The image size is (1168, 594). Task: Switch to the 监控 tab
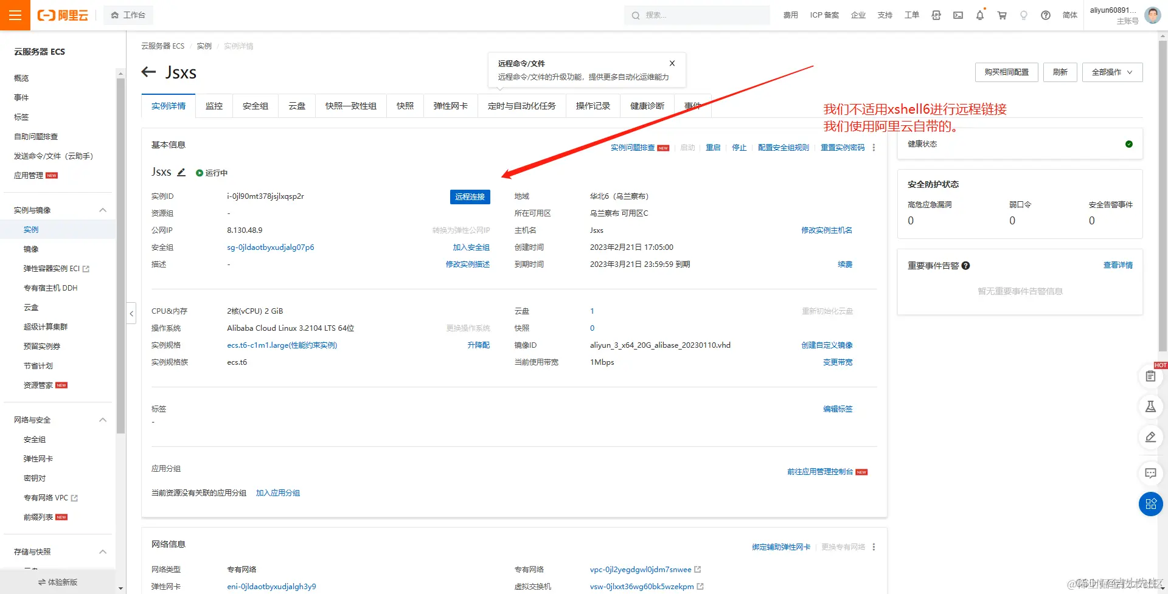click(214, 106)
